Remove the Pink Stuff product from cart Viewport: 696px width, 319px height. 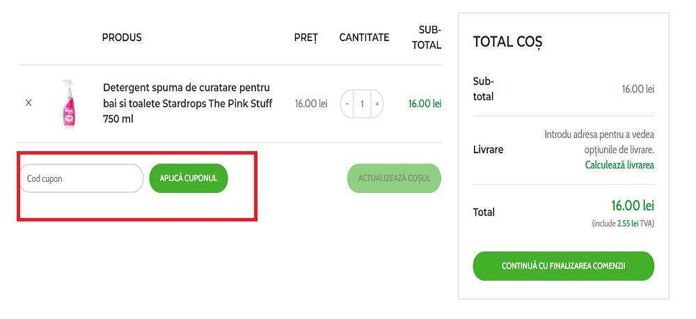tap(29, 103)
